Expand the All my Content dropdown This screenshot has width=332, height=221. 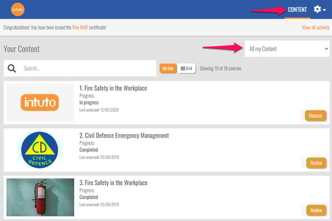coord(287,49)
